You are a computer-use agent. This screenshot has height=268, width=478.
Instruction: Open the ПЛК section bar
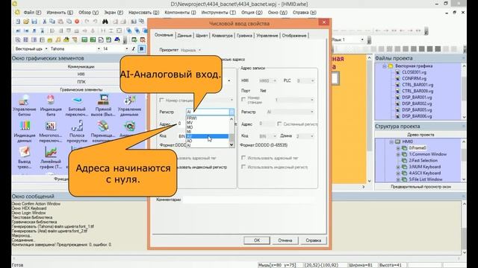pyautogui.click(x=81, y=82)
